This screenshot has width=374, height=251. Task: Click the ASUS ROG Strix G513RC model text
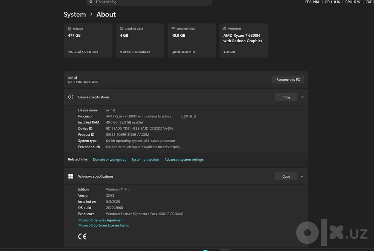(83, 82)
